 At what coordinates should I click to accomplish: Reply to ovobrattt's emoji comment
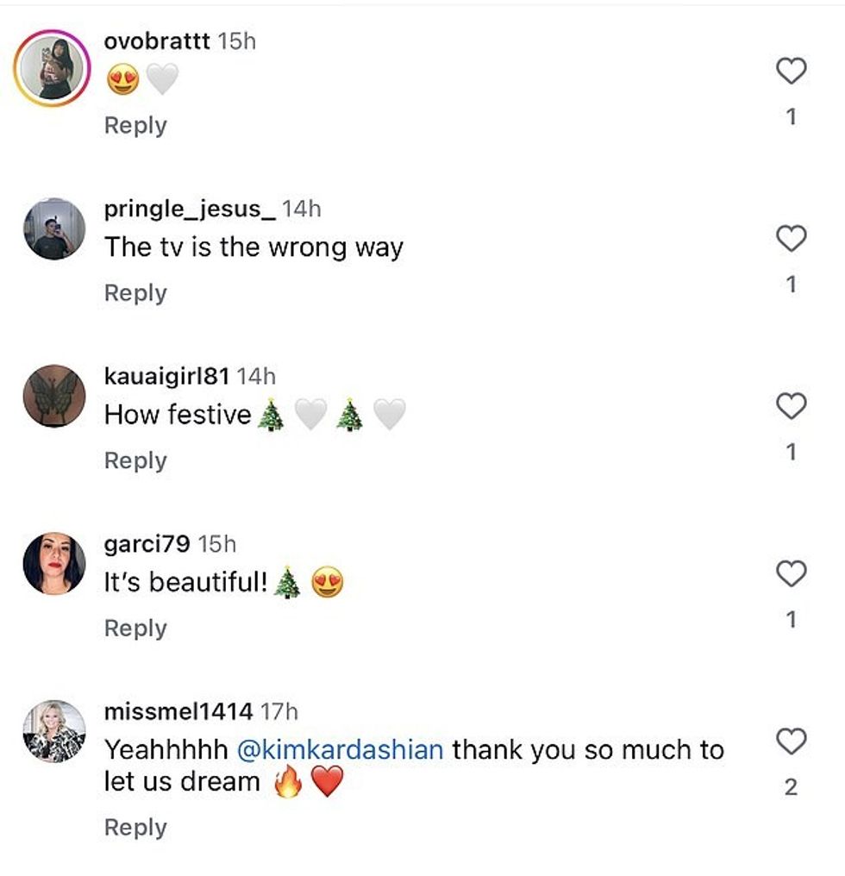pyautogui.click(x=135, y=125)
